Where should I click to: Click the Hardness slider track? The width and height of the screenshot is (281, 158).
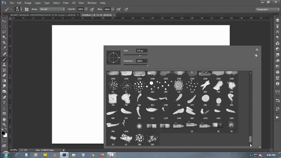pyautogui.click(x=136, y=65)
